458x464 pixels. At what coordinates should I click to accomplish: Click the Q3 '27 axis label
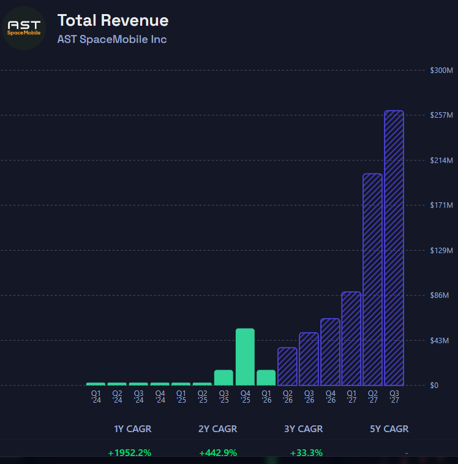394,397
